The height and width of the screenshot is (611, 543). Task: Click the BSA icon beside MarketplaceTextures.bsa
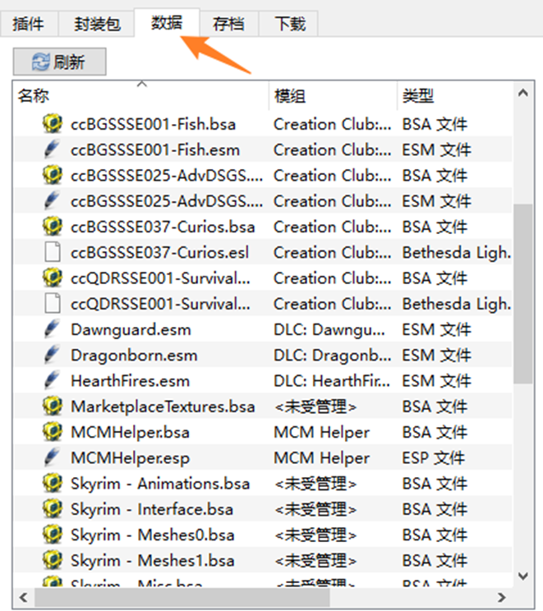(53, 406)
